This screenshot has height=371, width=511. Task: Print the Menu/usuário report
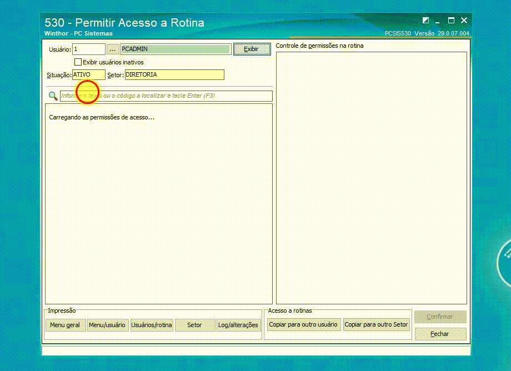pyautogui.click(x=107, y=325)
